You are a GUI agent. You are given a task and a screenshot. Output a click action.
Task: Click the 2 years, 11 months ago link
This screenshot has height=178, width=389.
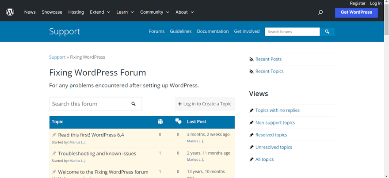click(209, 153)
